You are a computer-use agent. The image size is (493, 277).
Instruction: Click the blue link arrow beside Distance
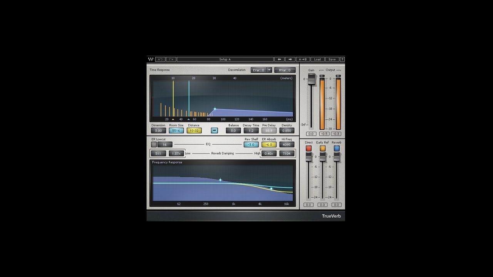(x=215, y=130)
